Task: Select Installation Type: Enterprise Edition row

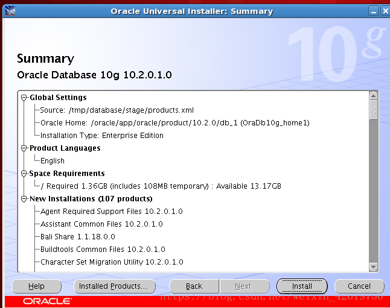Action: (x=102, y=136)
